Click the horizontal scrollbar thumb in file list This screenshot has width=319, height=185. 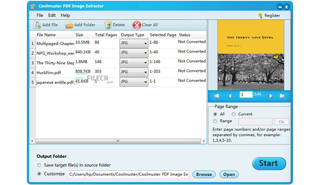[x=118, y=141]
